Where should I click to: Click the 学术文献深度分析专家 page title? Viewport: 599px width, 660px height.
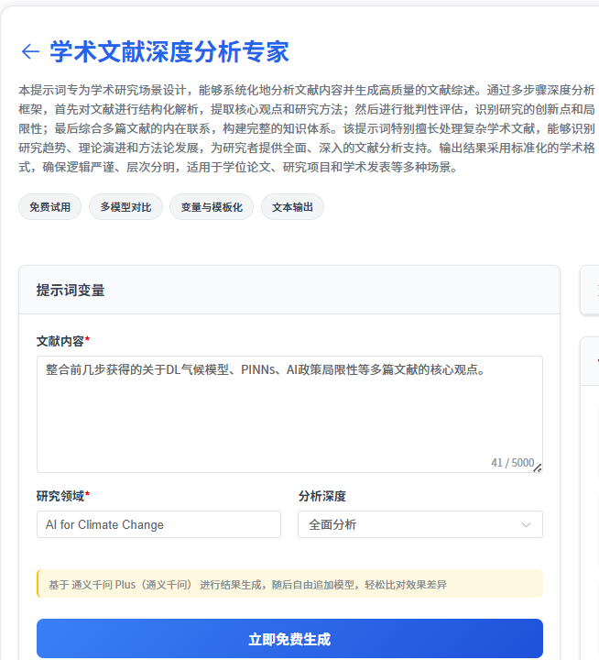coord(169,51)
